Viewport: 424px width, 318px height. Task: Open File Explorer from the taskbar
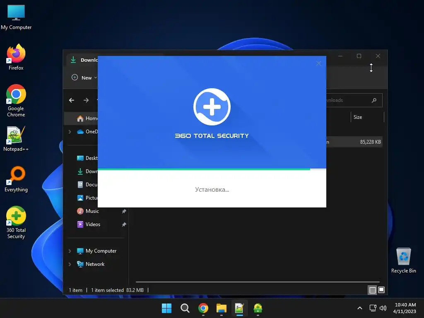pos(222,308)
